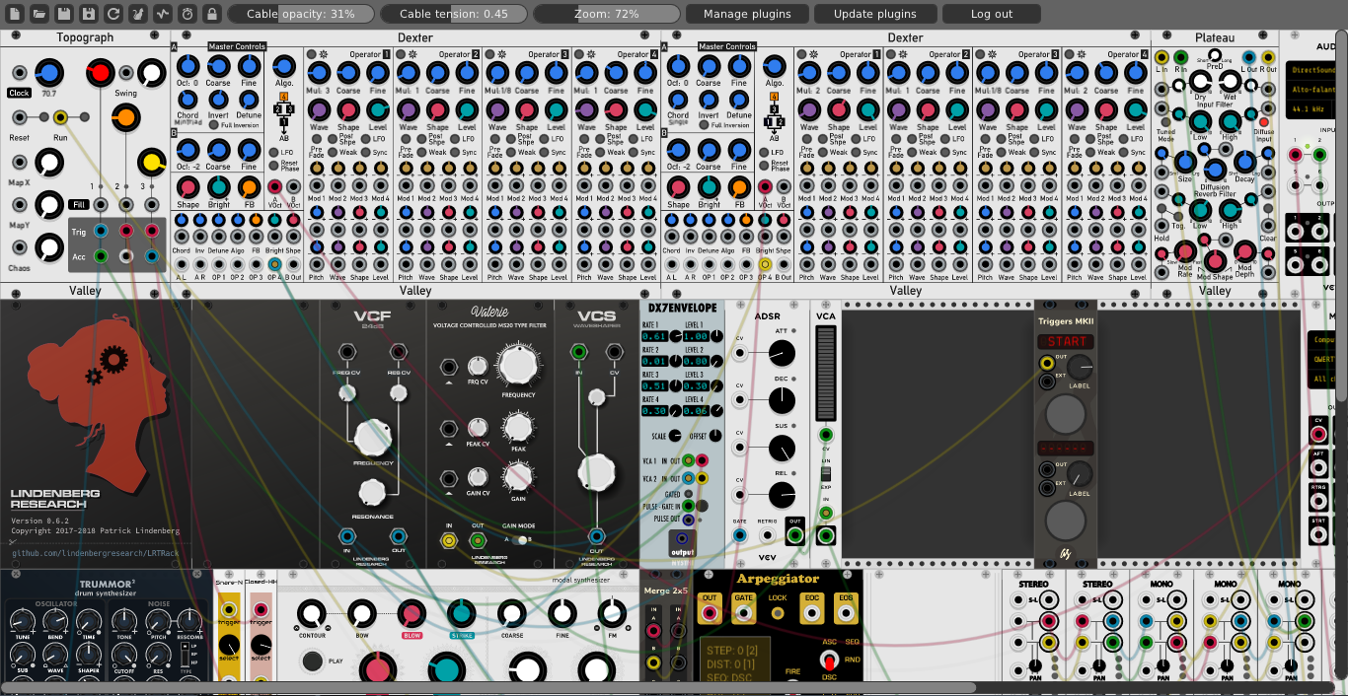Viewport: 1348px width, 696px height.
Task: Click the Update plugins button
Action: click(874, 14)
